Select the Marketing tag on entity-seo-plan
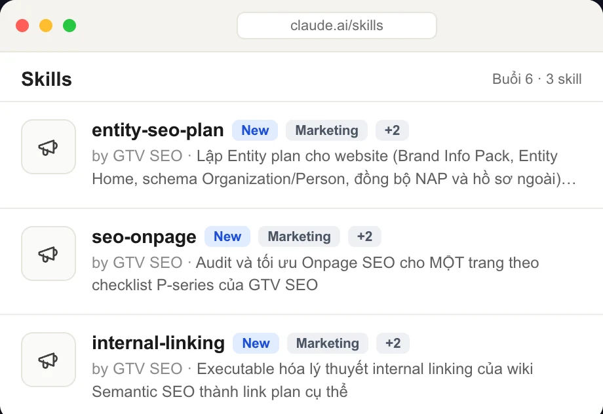Image resolution: width=603 pixels, height=414 pixels. tap(326, 130)
